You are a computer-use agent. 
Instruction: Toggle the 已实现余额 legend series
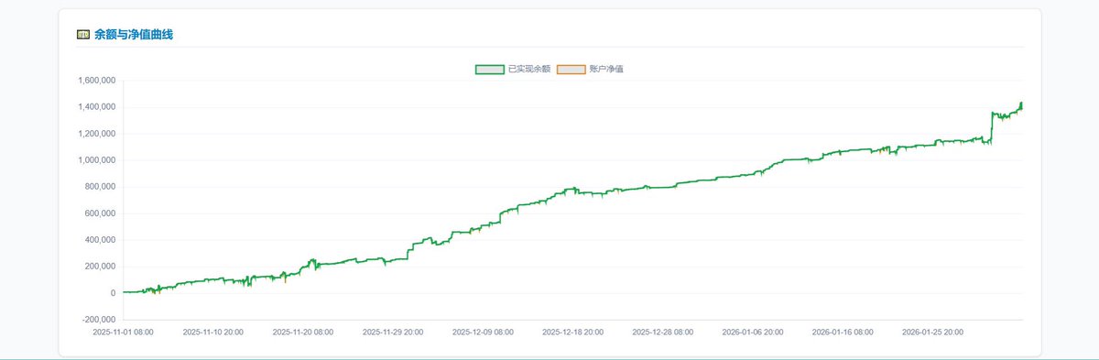(513, 69)
